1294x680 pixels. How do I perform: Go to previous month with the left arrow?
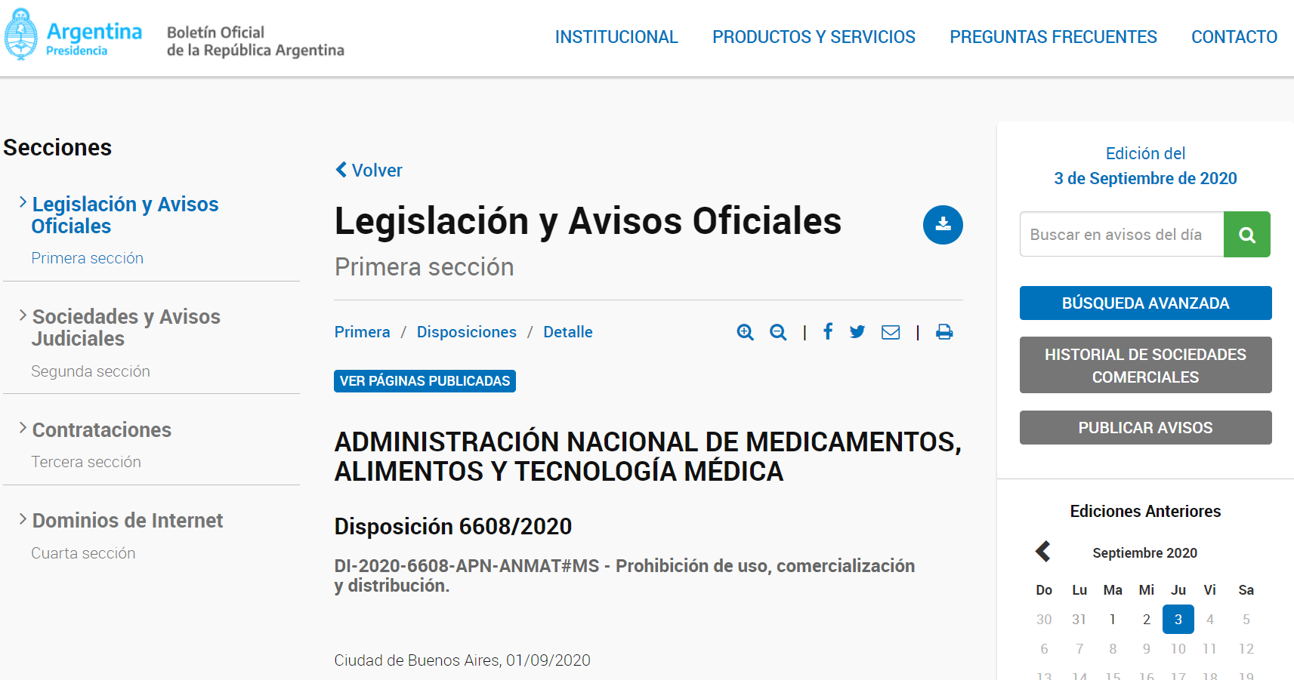click(1043, 552)
